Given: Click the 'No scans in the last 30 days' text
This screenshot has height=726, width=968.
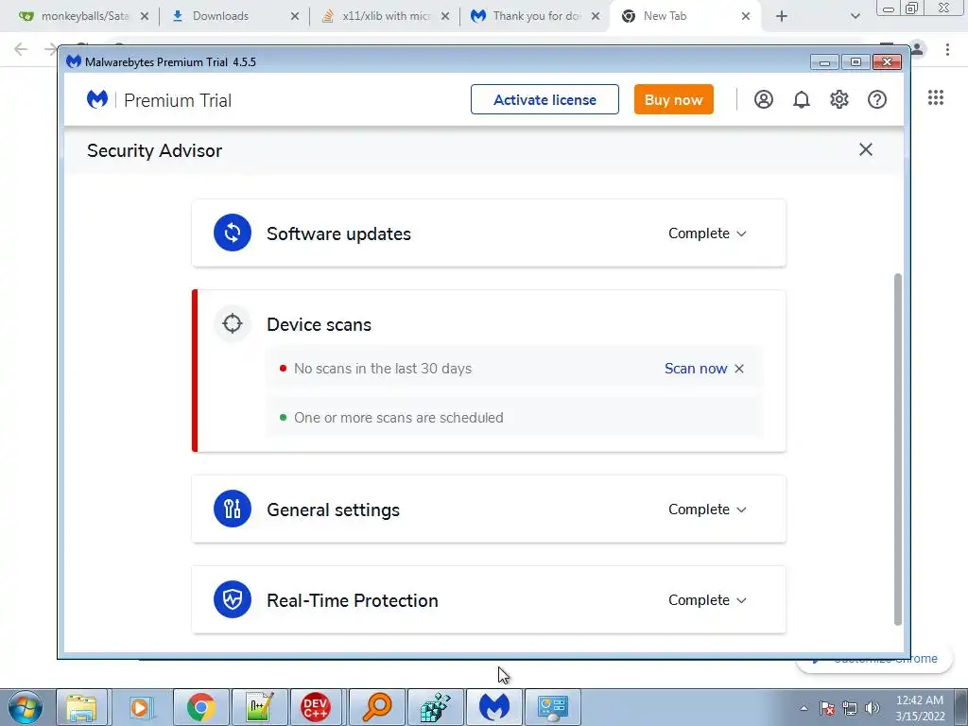Looking at the screenshot, I should [383, 369].
